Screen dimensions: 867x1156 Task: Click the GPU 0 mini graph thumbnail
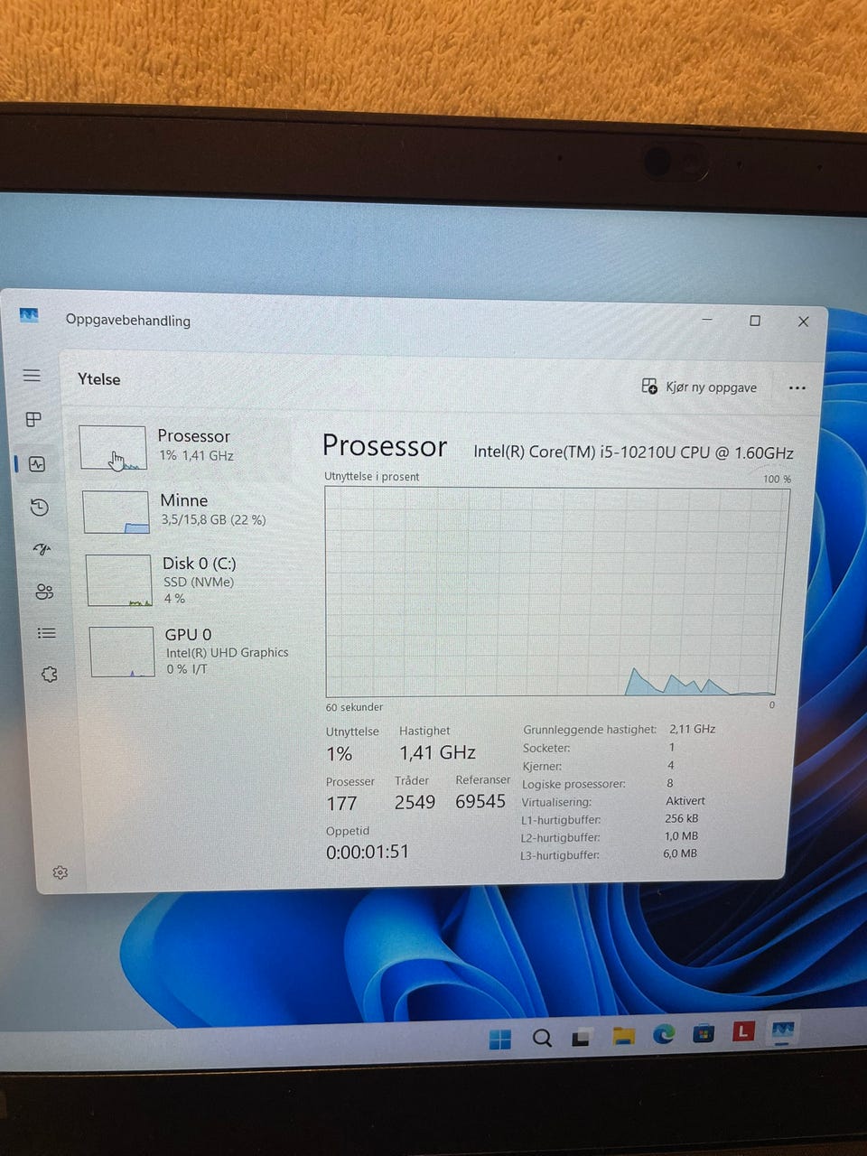122,651
